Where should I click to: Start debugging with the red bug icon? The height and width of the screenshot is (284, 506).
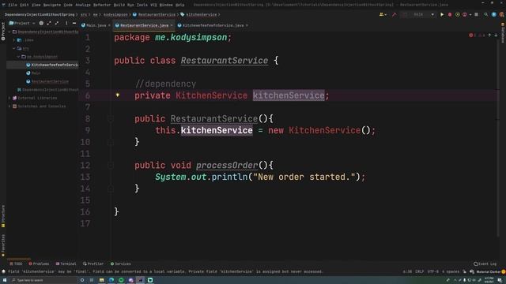click(x=450, y=14)
